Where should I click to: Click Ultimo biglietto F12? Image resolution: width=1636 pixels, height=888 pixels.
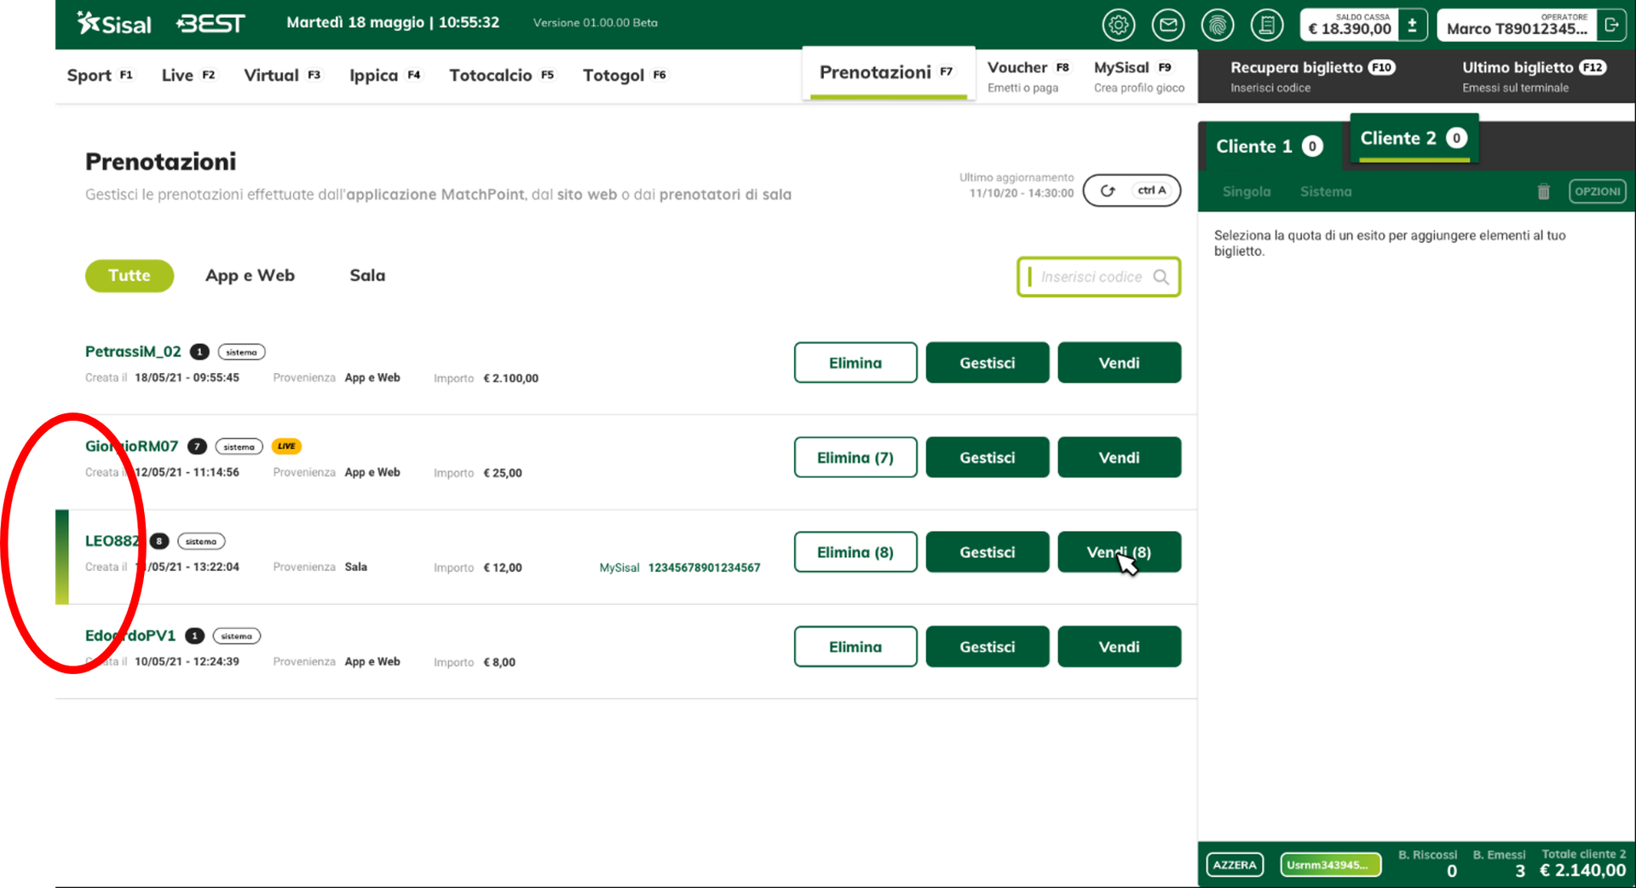point(1534,76)
